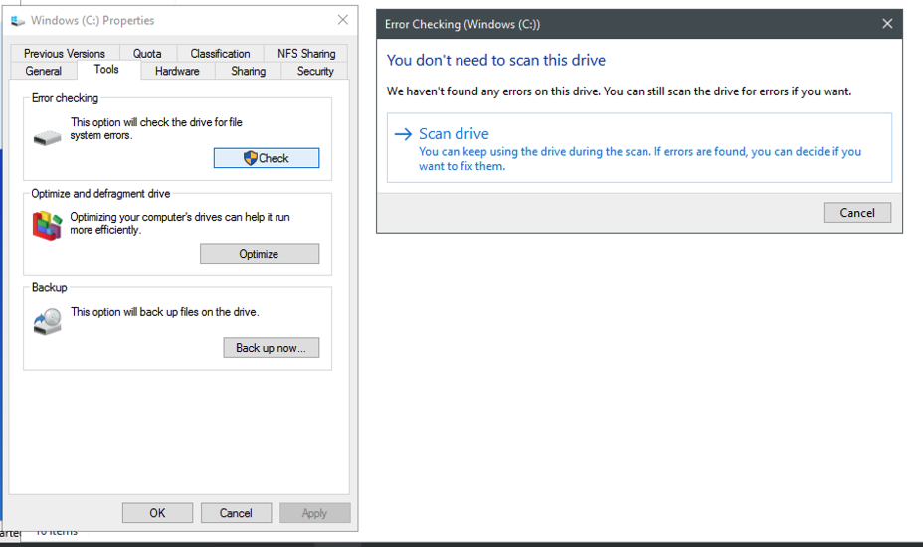Go to the General tab
Screen dimensions: 923x547
coord(44,71)
